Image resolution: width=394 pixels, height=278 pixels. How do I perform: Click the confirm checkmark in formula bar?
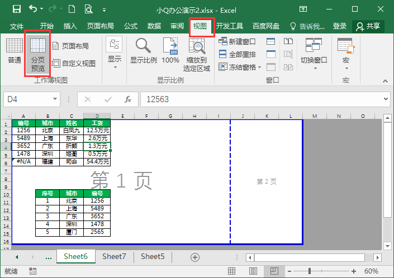point(108,99)
